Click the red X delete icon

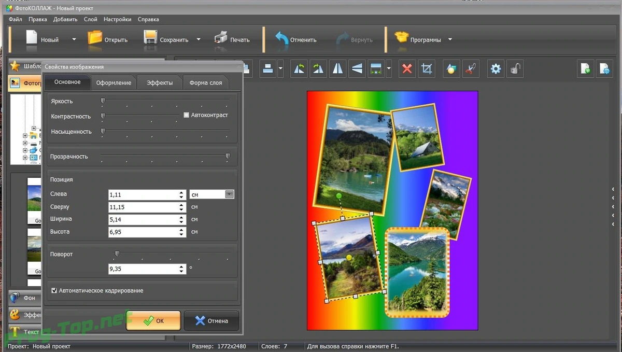(407, 69)
